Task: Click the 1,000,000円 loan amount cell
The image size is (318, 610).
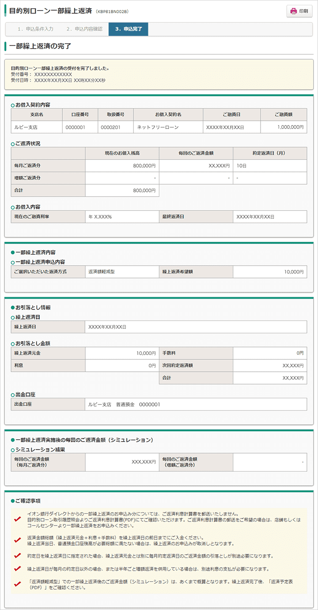Action: [284, 127]
